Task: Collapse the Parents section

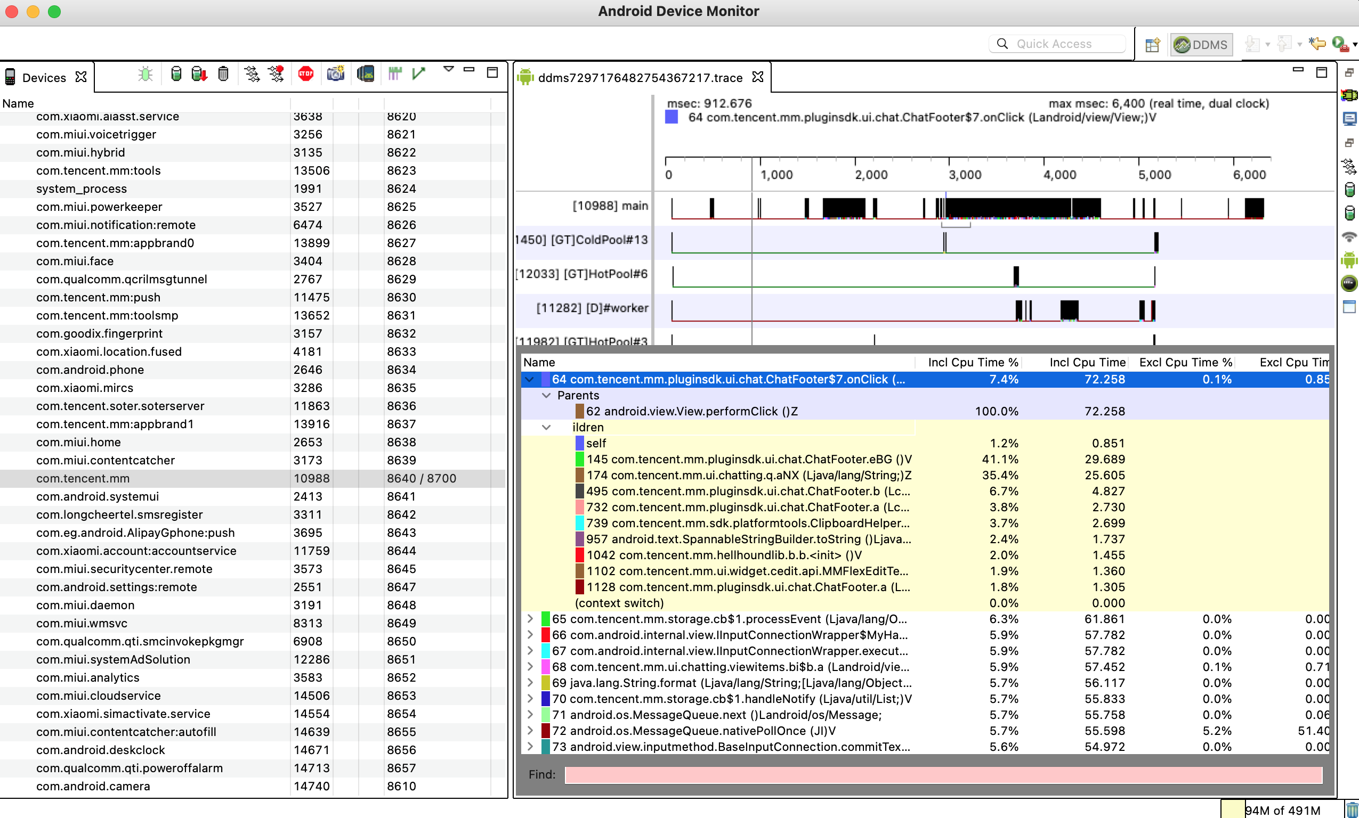Action: click(546, 395)
